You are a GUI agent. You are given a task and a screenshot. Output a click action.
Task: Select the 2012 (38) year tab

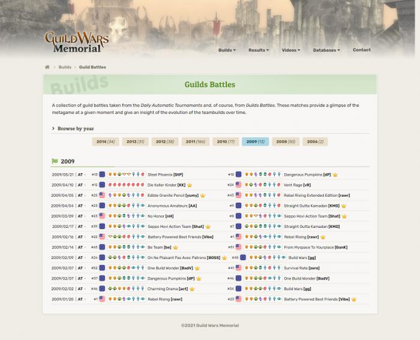(165, 142)
